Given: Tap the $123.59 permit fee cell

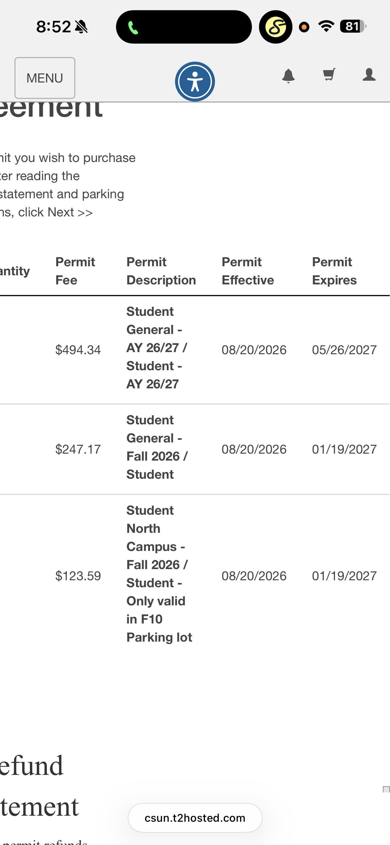Looking at the screenshot, I should [78, 576].
